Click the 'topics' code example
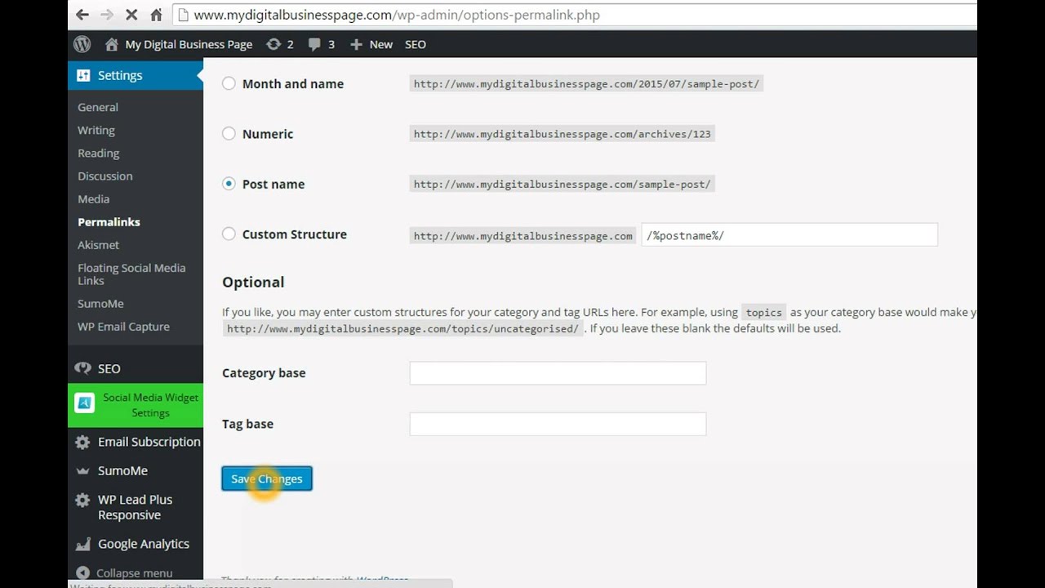Image resolution: width=1045 pixels, height=588 pixels. pos(764,312)
